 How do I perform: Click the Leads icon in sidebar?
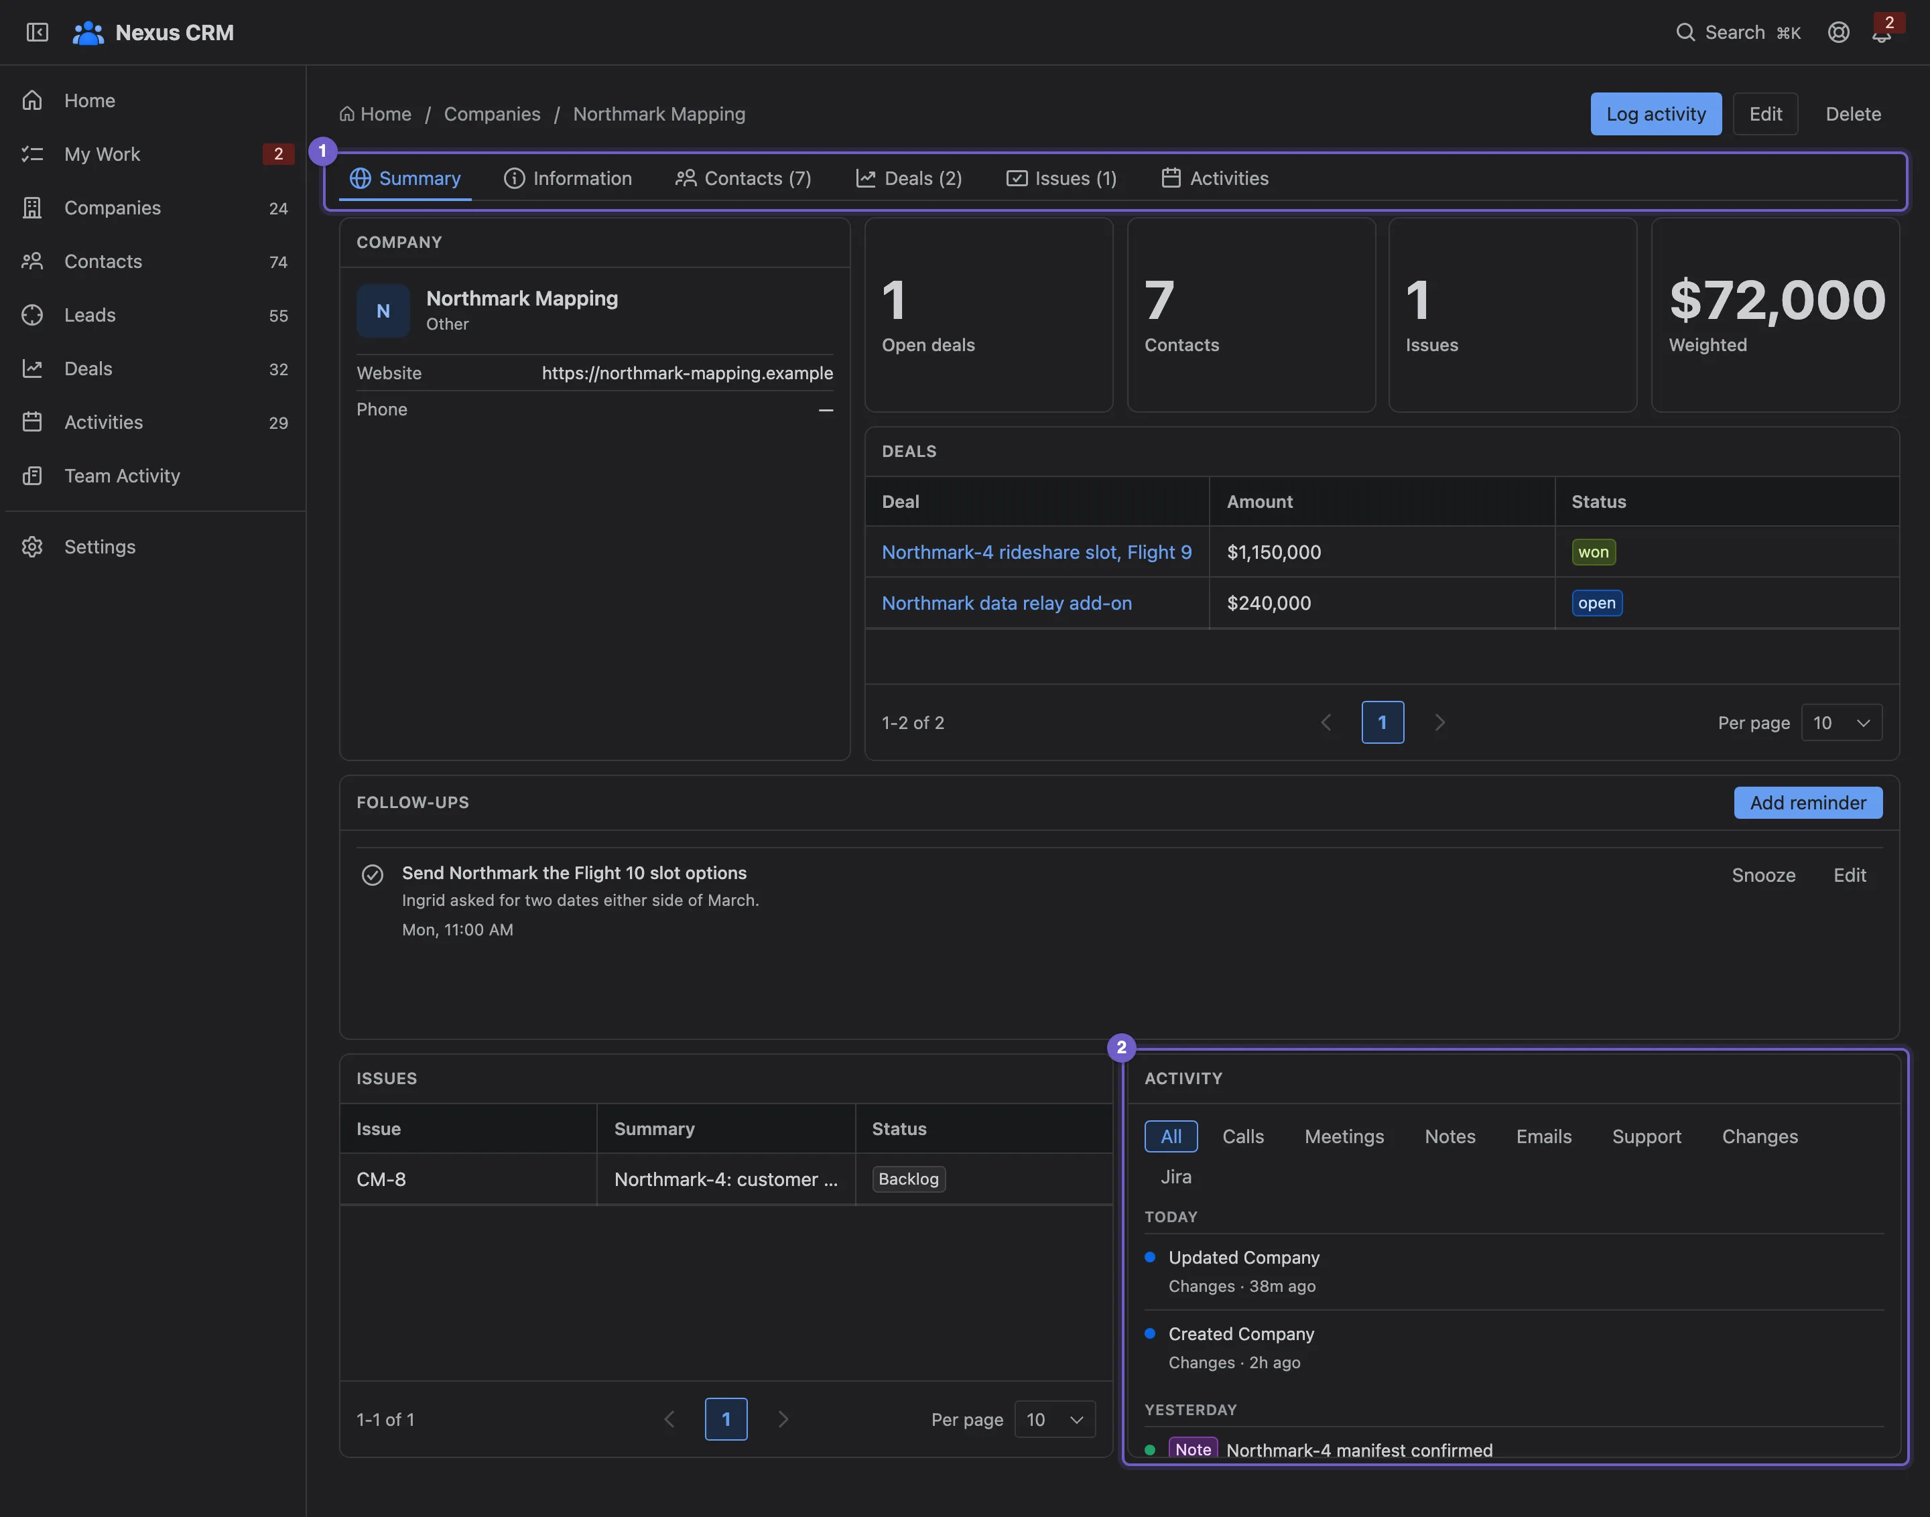point(32,316)
